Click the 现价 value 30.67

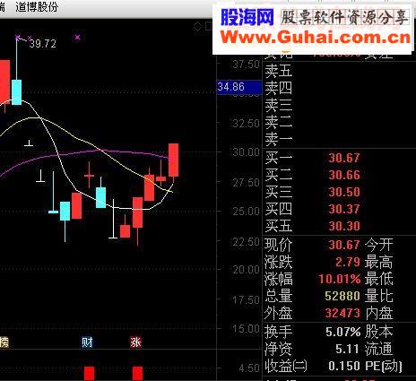[344, 245]
